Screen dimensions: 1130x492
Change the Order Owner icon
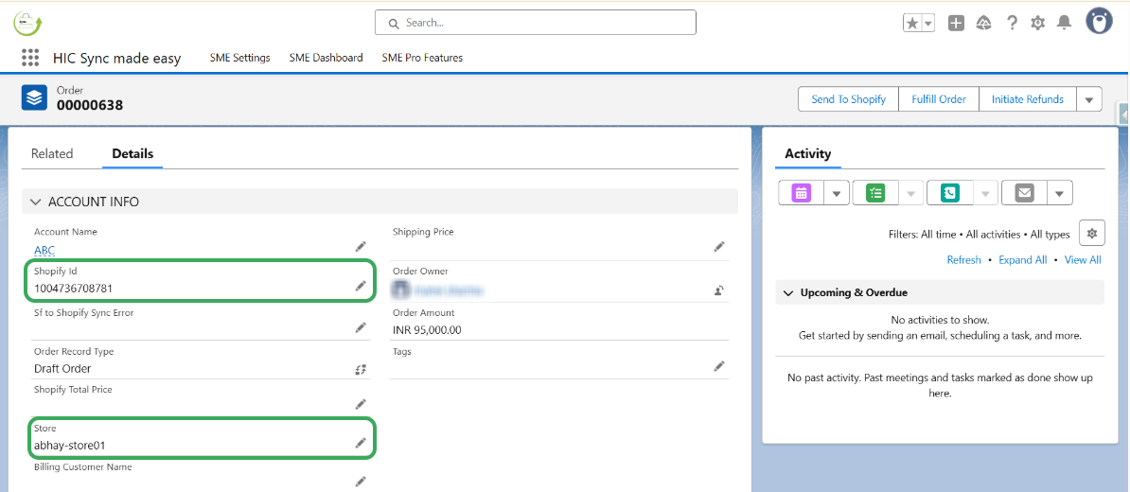tap(719, 290)
